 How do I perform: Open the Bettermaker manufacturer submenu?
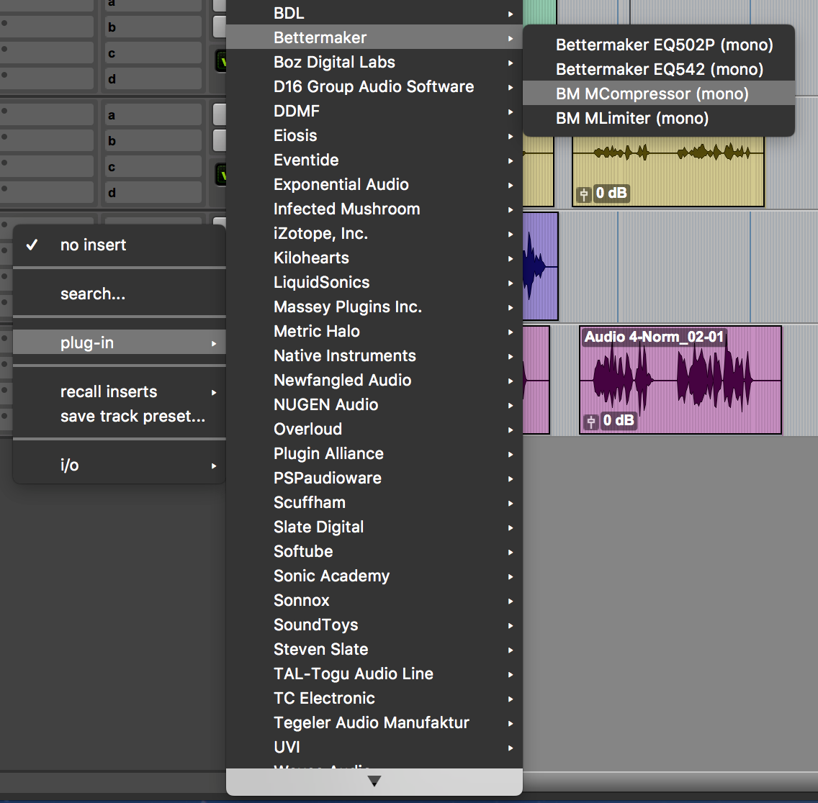(x=374, y=37)
